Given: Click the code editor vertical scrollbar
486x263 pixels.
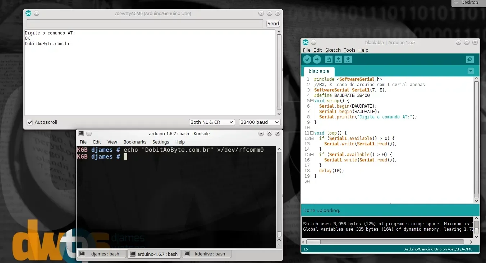Looking at the screenshot, I should [476, 140].
